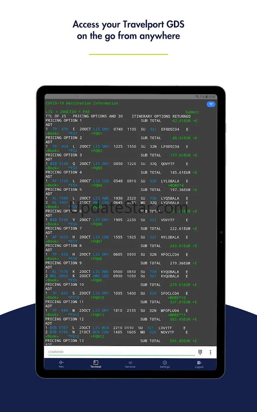Click the next-day arrow after 20OCT24
This screenshot has width=257, height=412.
point(79,112)
